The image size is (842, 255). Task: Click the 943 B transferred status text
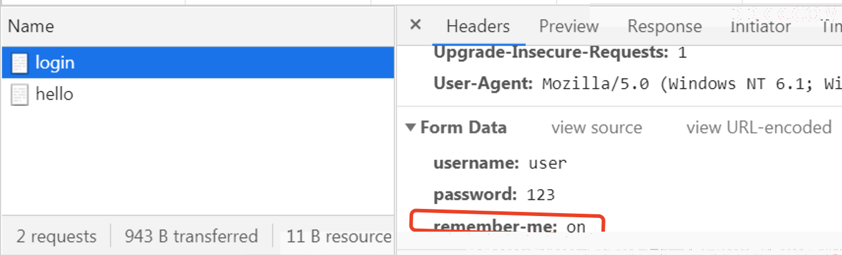[x=191, y=236]
